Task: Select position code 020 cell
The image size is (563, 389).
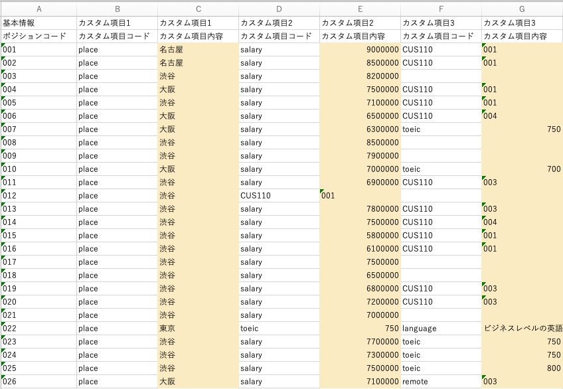Action: click(39, 302)
